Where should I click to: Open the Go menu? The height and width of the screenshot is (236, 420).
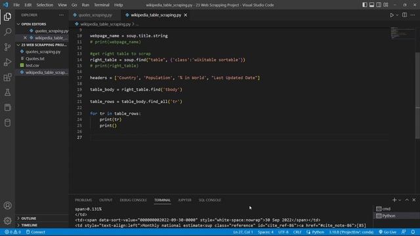click(x=74, y=5)
